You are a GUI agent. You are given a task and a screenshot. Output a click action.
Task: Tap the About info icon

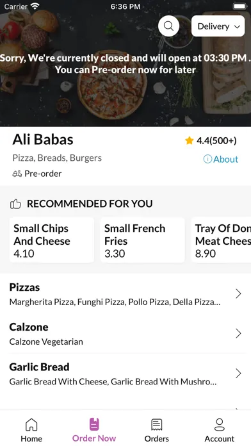pyautogui.click(x=207, y=160)
